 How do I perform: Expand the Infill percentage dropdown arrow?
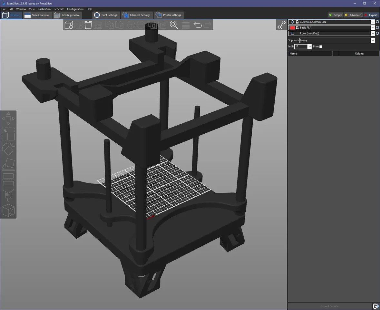tap(309, 46)
